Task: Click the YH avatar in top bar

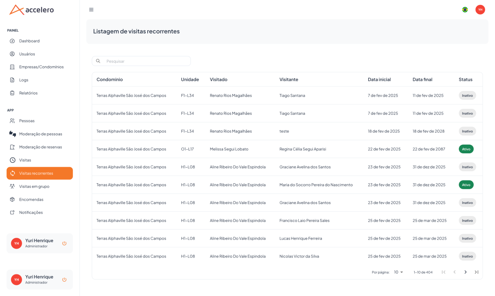Action: tap(480, 10)
